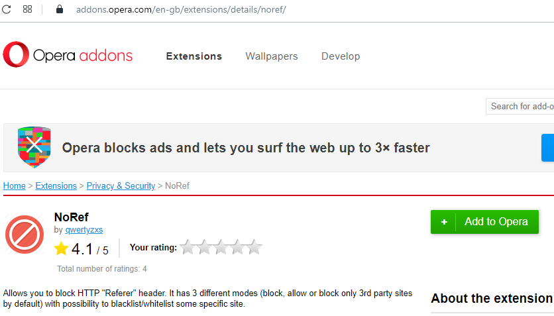Screen dimensions: 554x316
Task: Click the red NoRef extension icon
Action: point(25,233)
